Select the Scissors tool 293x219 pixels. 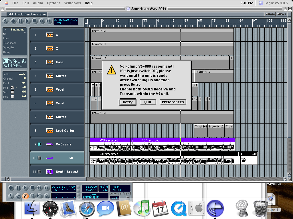click(x=23, y=61)
